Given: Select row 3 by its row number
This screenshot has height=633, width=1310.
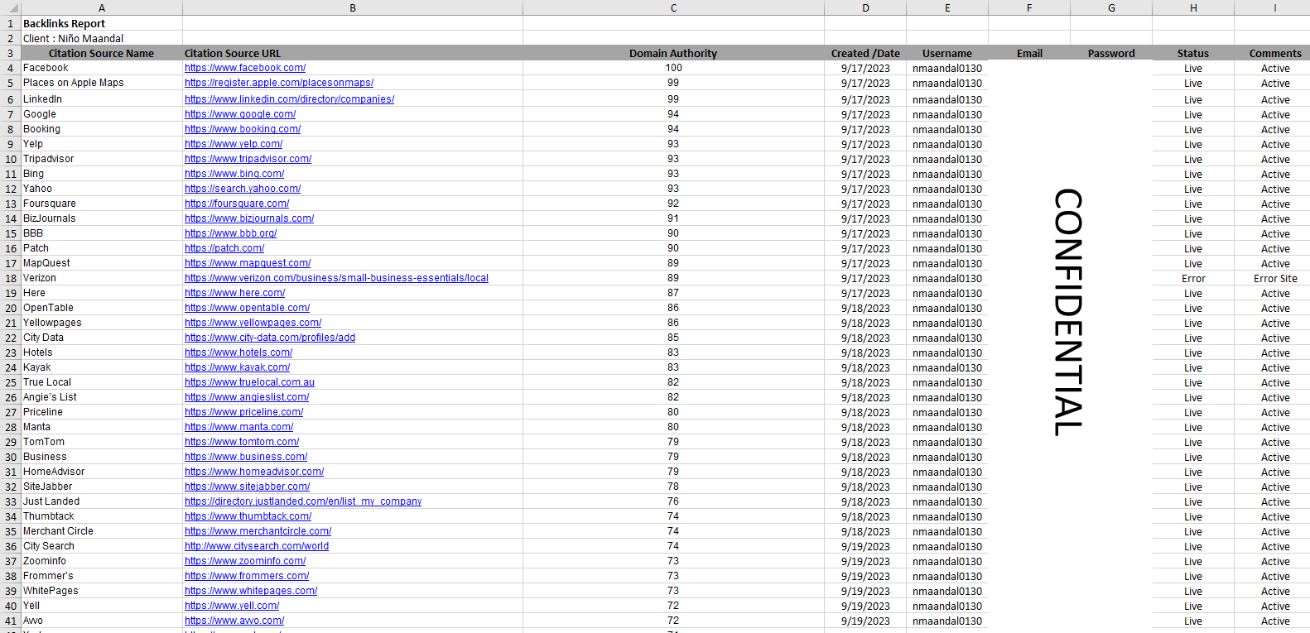Looking at the screenshot, I should (x=10, y=53).
